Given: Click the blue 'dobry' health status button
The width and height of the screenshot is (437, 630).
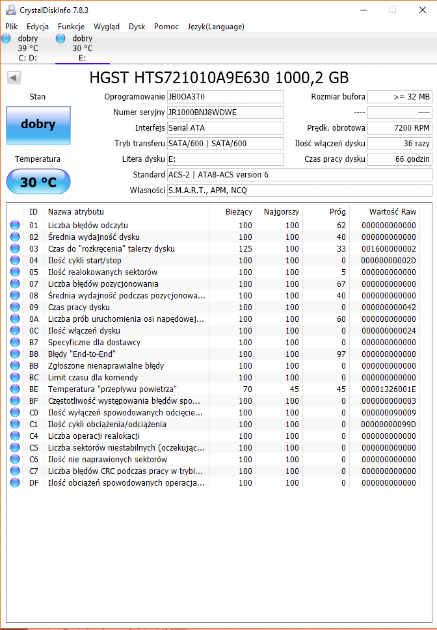Looking at the screenshot, I should tap(38, 125).
